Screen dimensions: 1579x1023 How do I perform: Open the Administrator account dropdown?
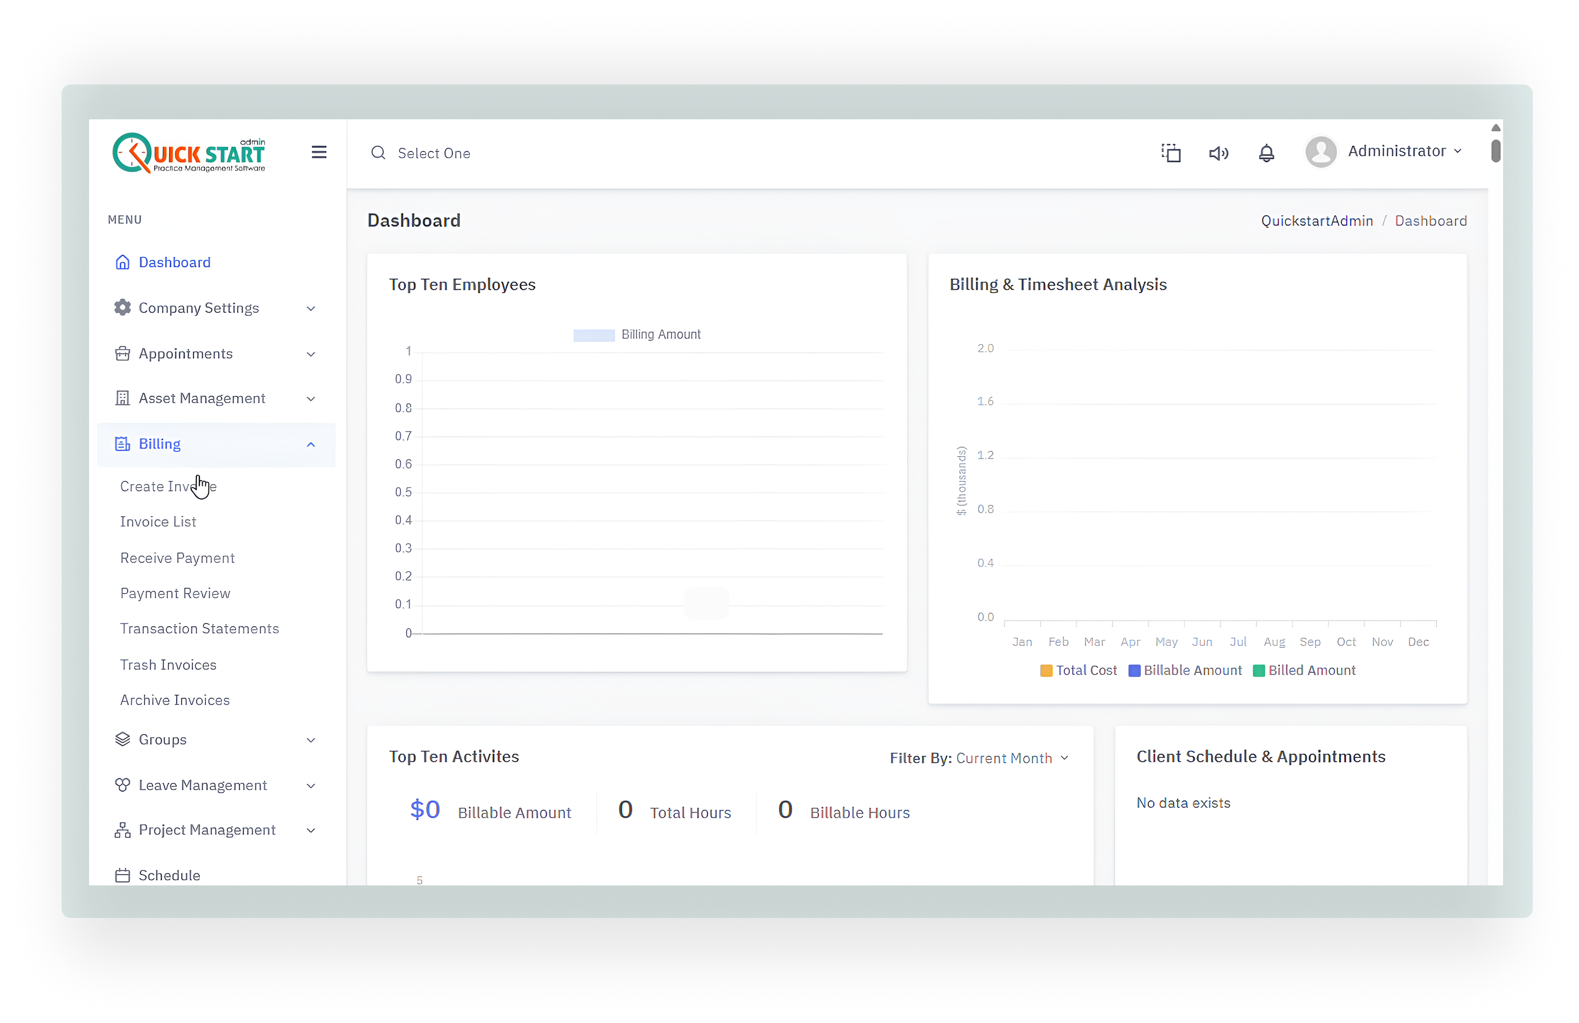pos(1404,151)
